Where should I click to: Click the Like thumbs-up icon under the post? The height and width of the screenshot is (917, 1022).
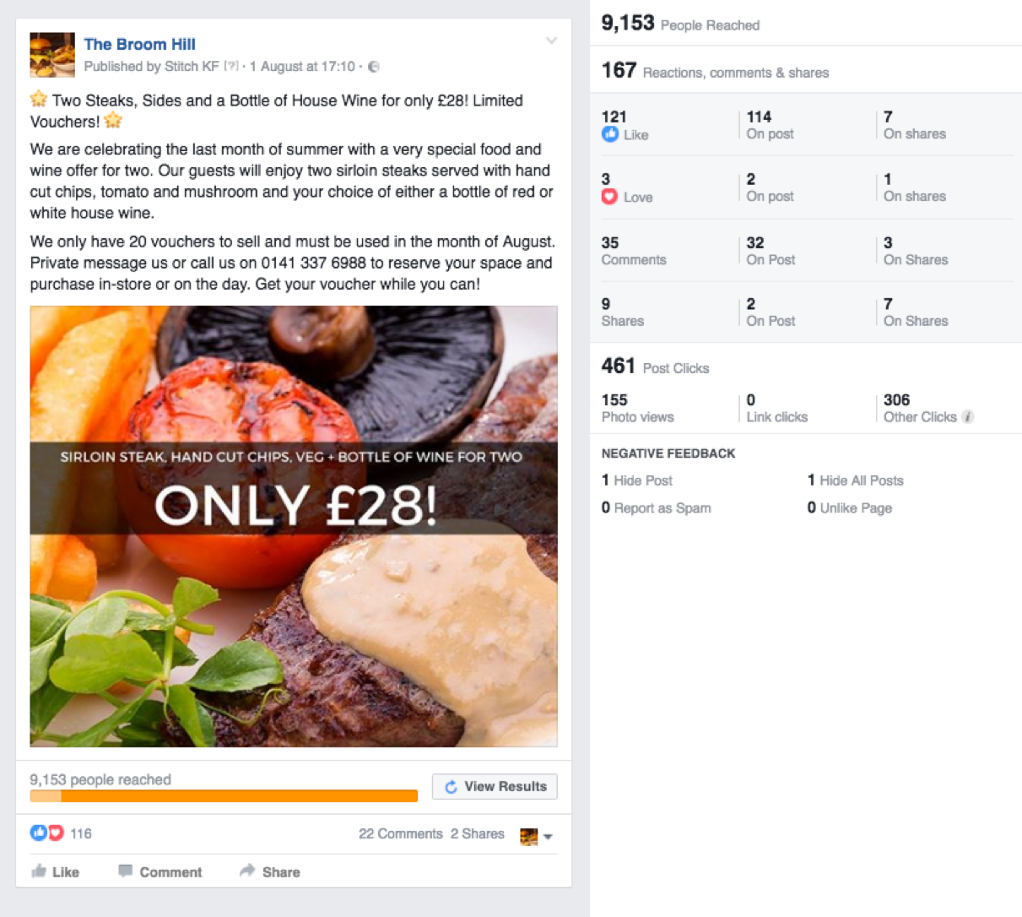tap(39, 871)
